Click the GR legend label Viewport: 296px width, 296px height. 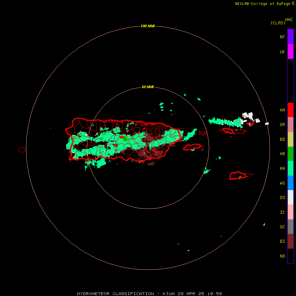tap(282, 125)
